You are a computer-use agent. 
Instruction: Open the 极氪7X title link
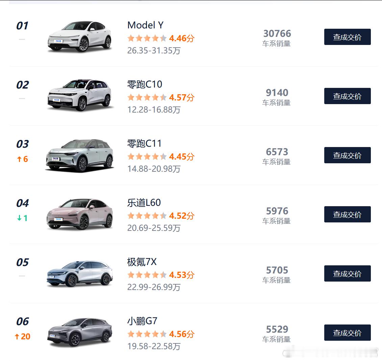pyautogui.click(x=142, y=262)
